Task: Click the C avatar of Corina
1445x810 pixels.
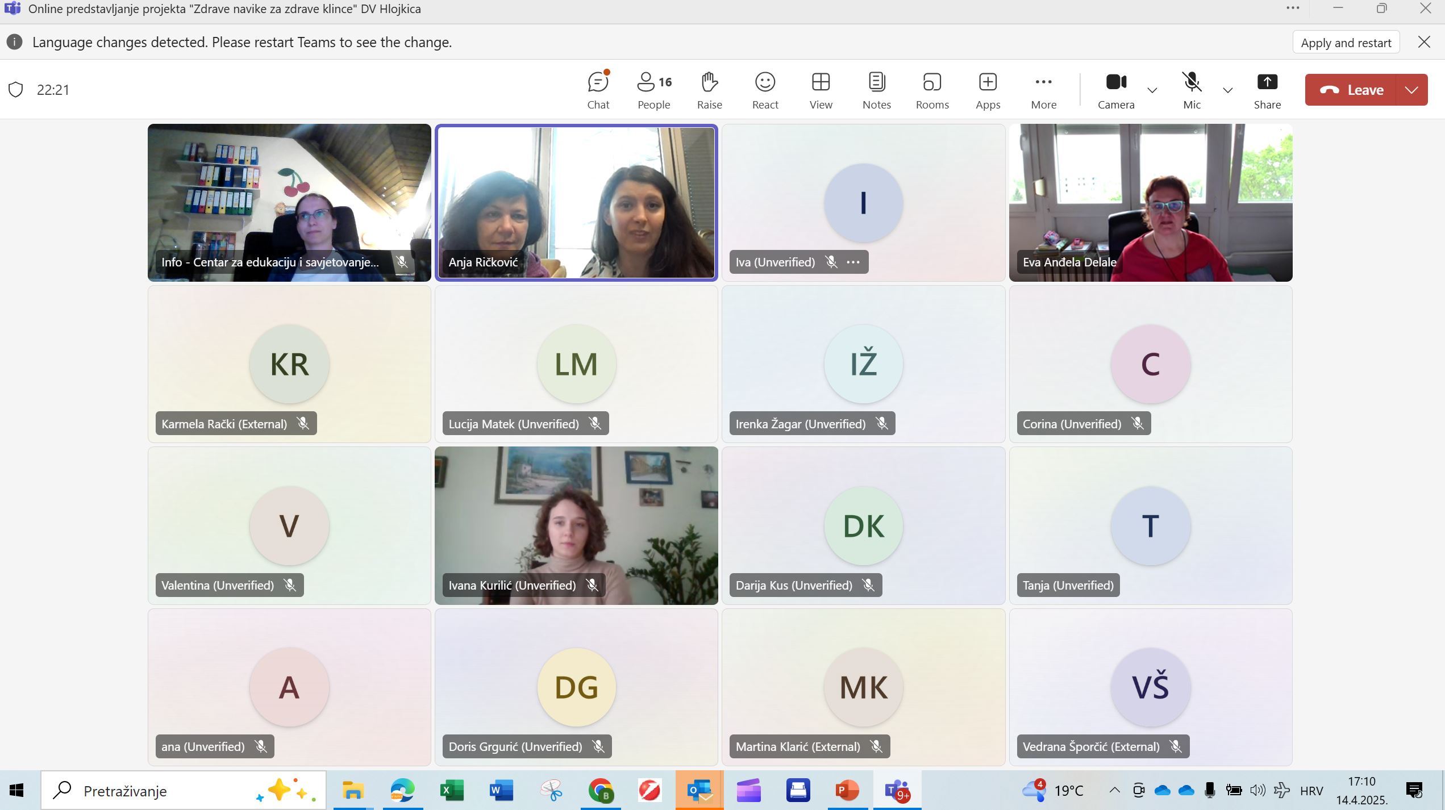Action: tap(1151, 364)
